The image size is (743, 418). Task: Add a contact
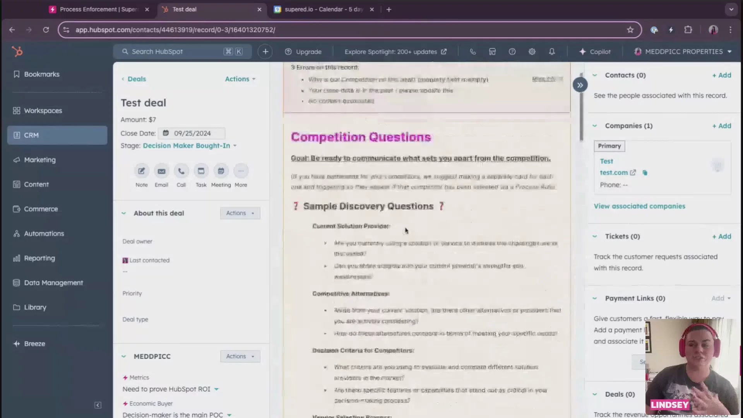click(722, 75)
